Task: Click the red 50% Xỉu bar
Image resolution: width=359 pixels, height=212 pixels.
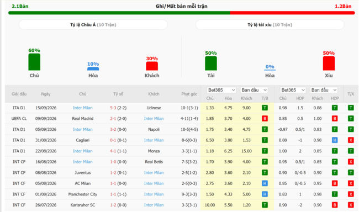Action: 329,63
